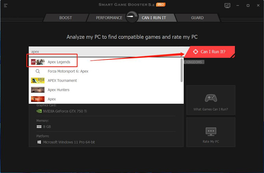Viewport: 264px width, 173px height.
Task: Click the NVIDIA logo icon
Action: point(39,111)
